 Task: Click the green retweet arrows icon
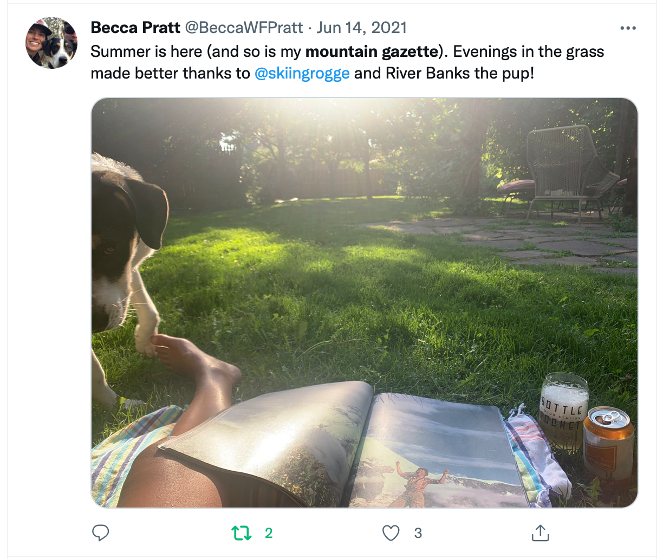click(x=242, y=533)
